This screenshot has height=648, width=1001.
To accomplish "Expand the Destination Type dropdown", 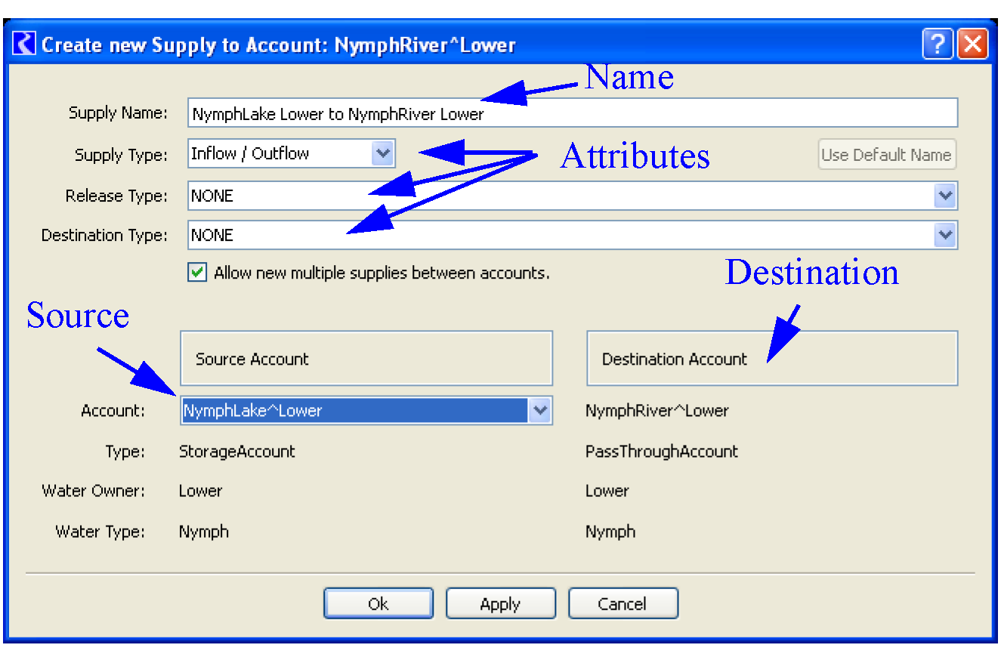I will click(944, 236).
